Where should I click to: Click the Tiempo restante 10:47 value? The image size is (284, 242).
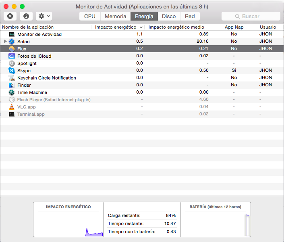(170, 223)
